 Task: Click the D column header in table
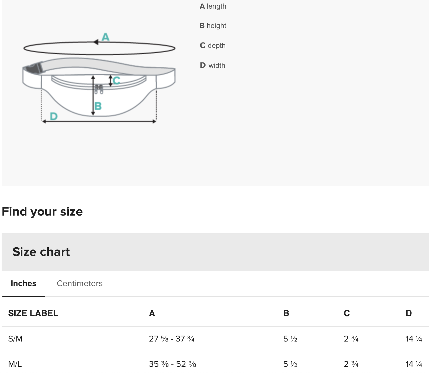409,313
